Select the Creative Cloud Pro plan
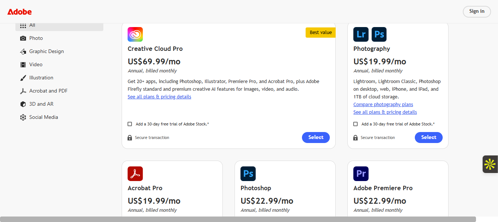This screenshot has height=222, width=498. coord(316,138)
